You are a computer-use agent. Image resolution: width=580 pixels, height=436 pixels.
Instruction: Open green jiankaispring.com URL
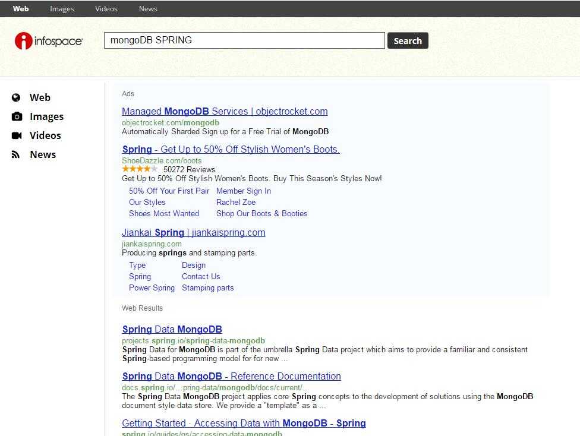click(152, 244)
